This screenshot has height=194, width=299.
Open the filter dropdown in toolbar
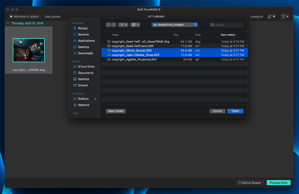tap(284, 17)
